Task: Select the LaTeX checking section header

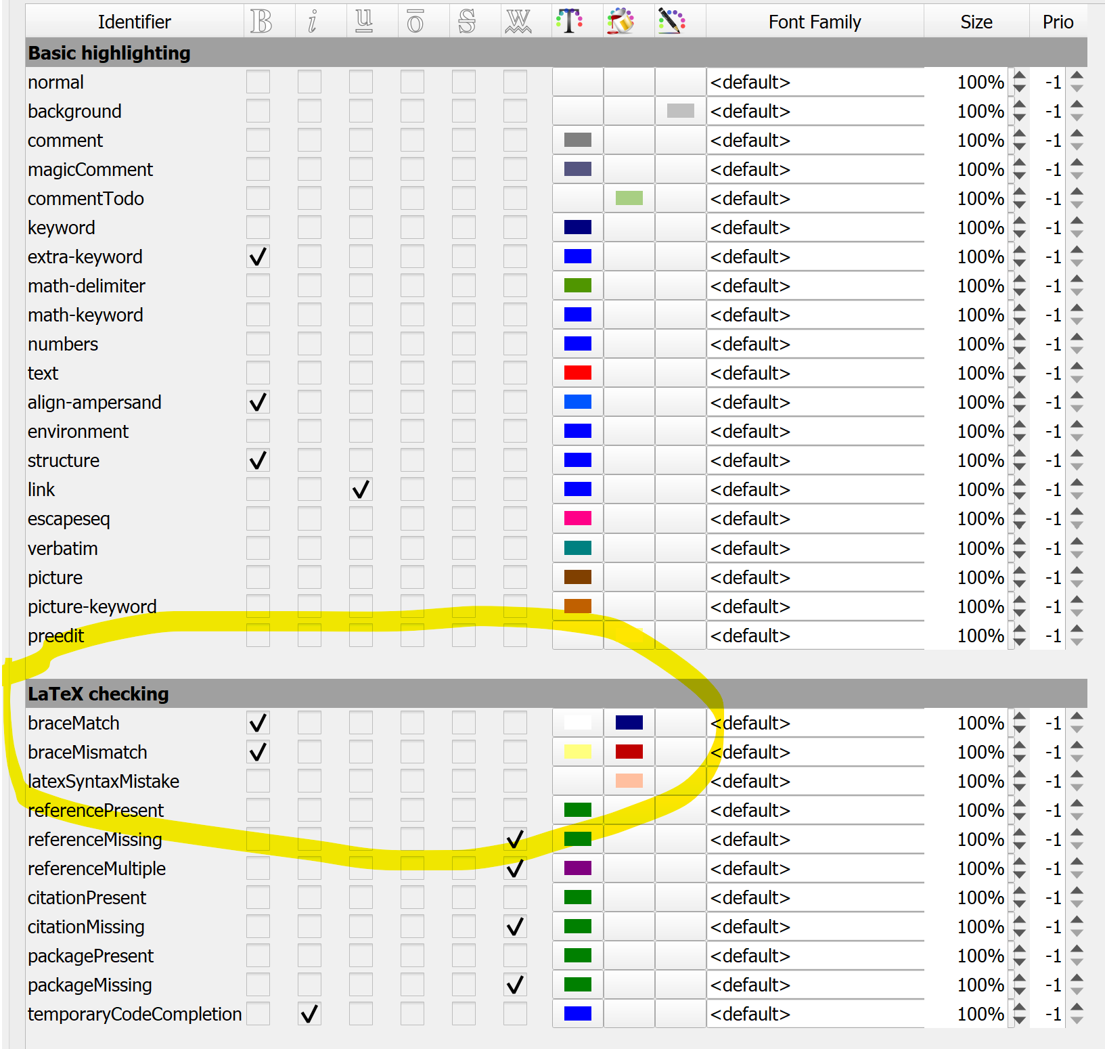Action: [x=98, y=694]
